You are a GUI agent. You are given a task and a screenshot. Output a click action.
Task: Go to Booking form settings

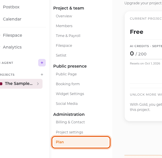(x=68, y=84)
